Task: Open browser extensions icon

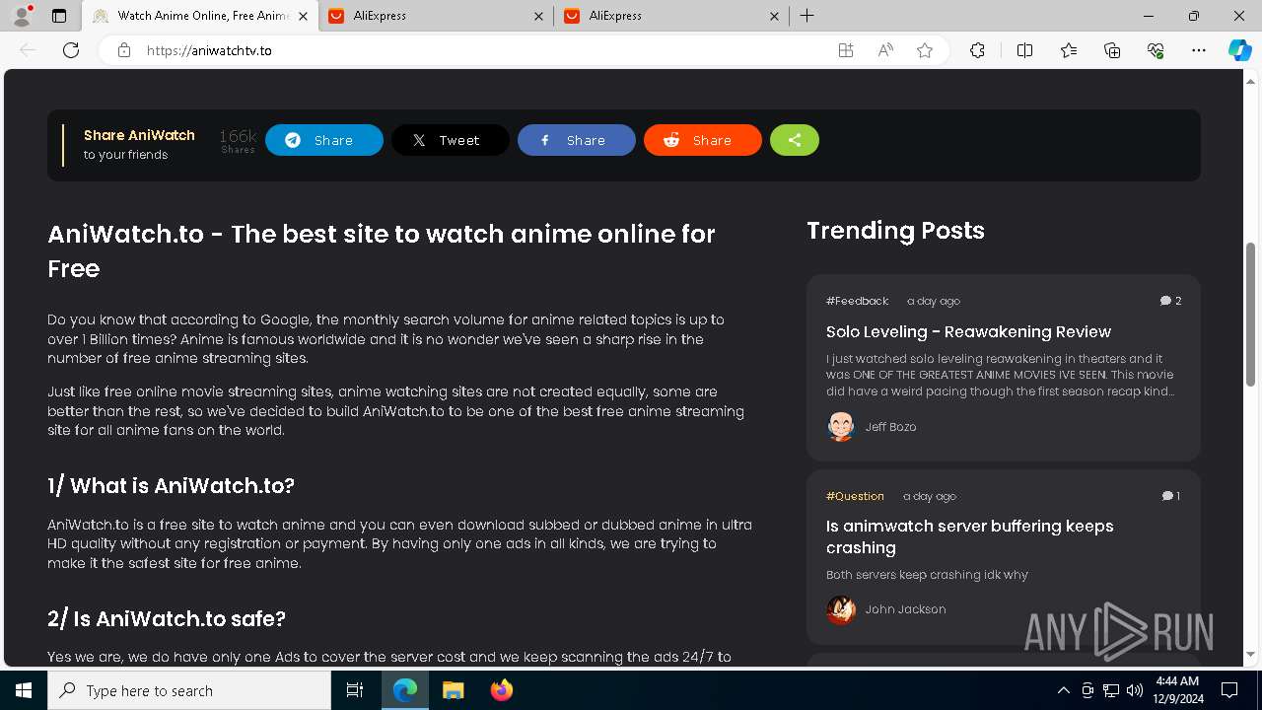Action: pyautogui.click(x=977, y=50)
